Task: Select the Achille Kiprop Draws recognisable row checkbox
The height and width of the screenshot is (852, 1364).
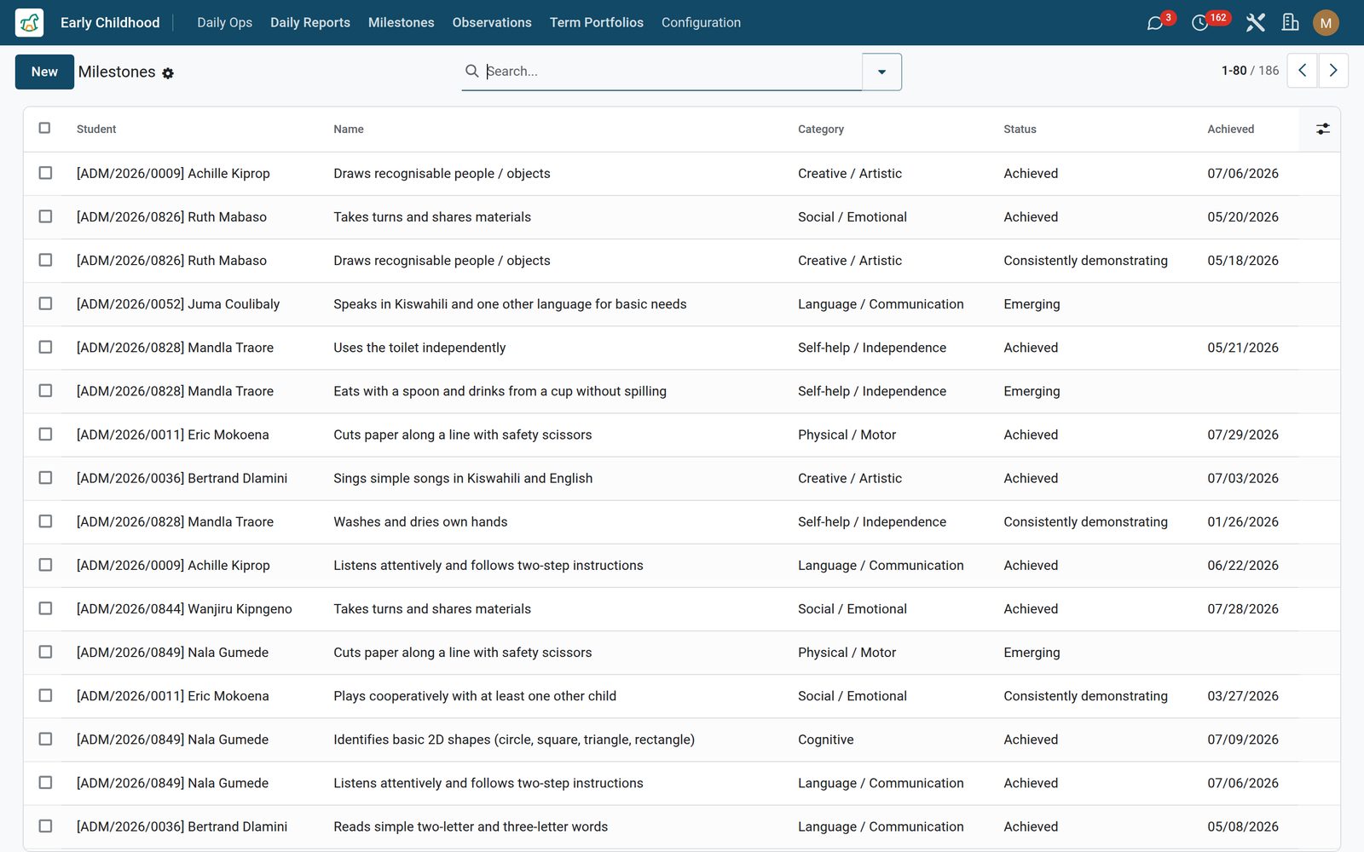Action: [x=45, y=173]
